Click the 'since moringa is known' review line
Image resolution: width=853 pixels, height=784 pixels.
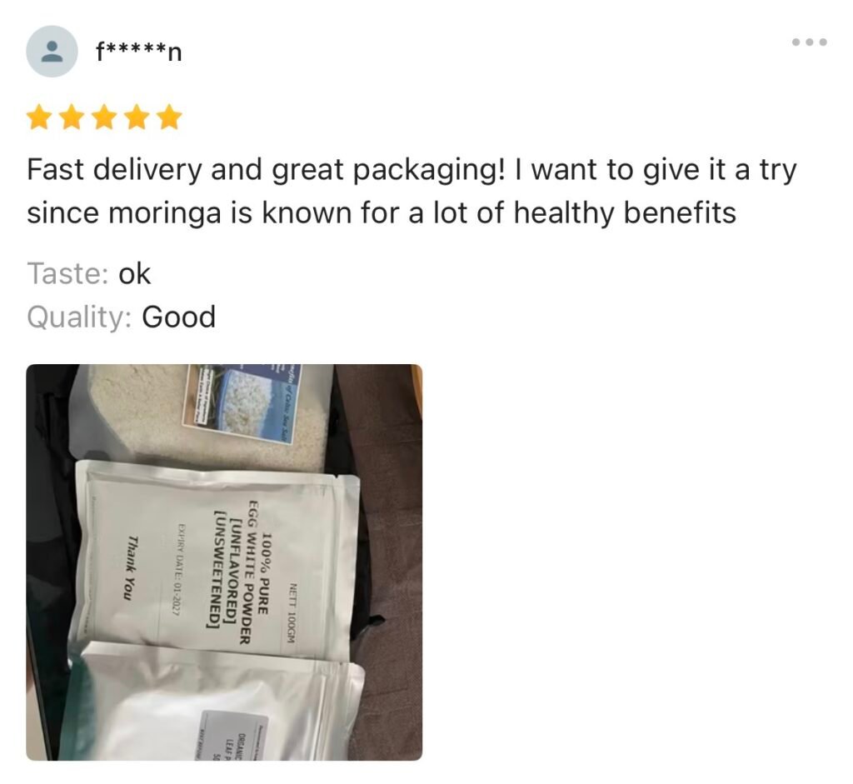click(x=382, y=212)
